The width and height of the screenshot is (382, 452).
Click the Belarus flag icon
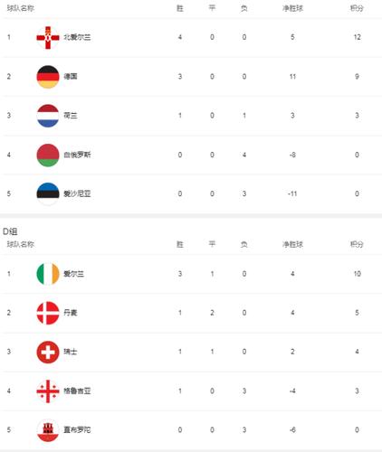point(48,155)
